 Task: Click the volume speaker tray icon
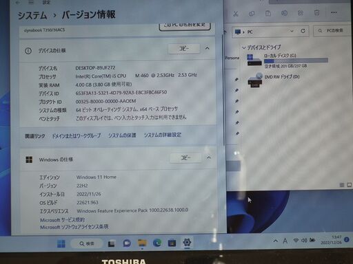pyautogui.click(x=304, y=240)
